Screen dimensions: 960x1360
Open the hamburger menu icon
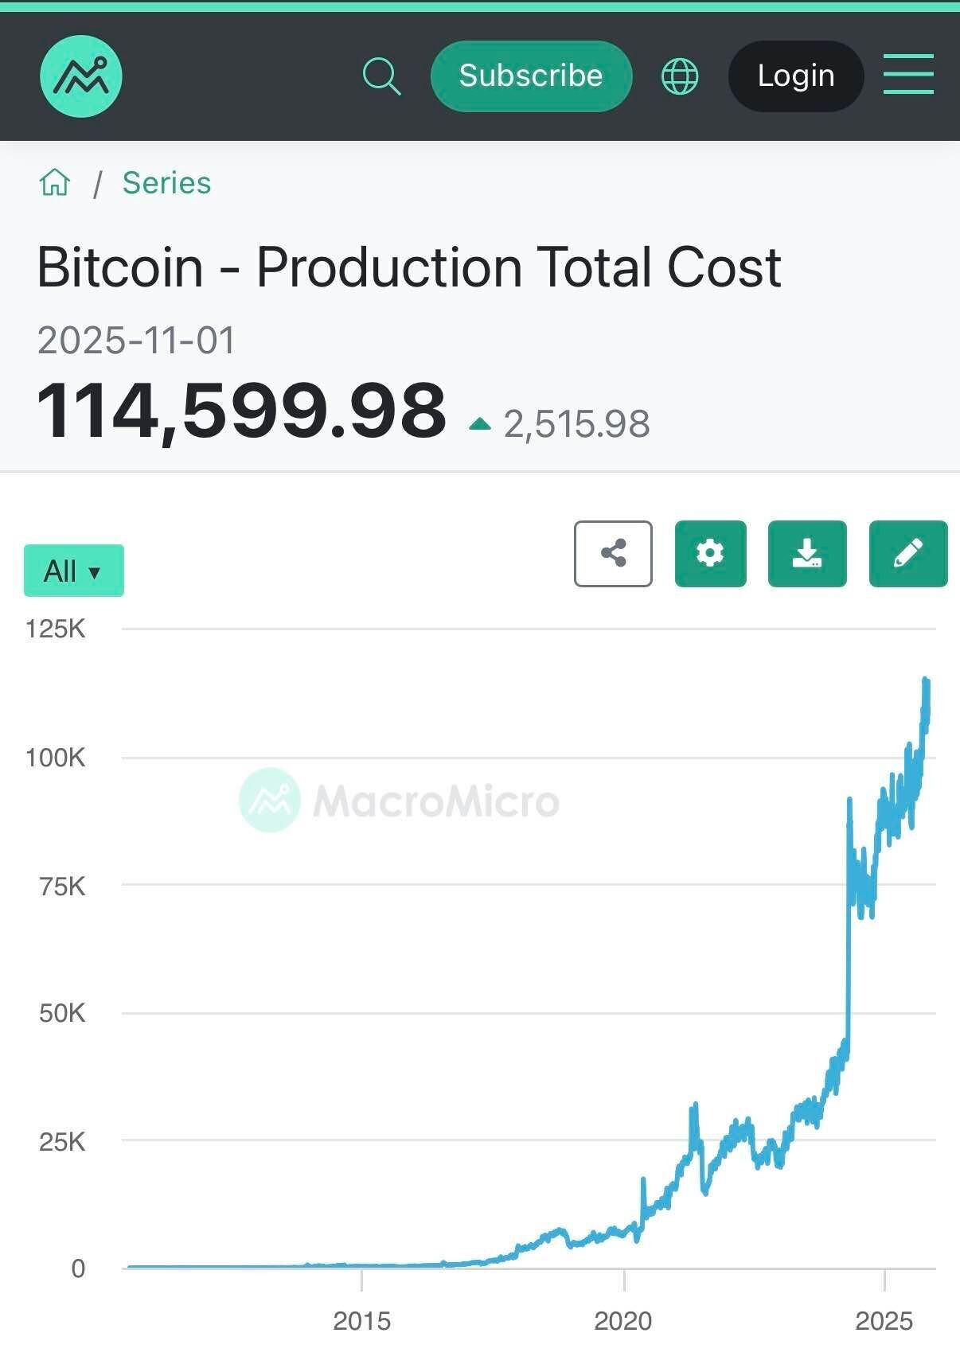pyautogui.click(x=908, y=75)
